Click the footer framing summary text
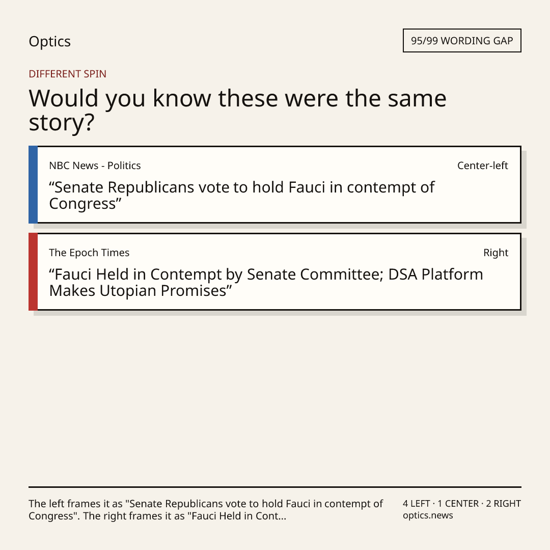Screen dimensions: 550x550 [206, 510]
